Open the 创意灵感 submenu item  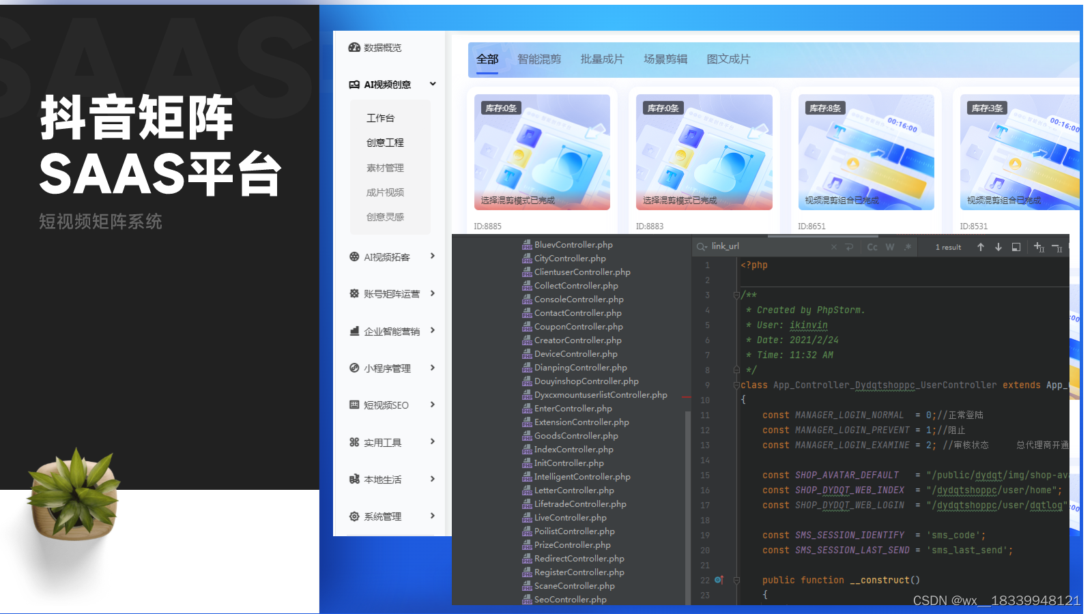tap(385, 217)
